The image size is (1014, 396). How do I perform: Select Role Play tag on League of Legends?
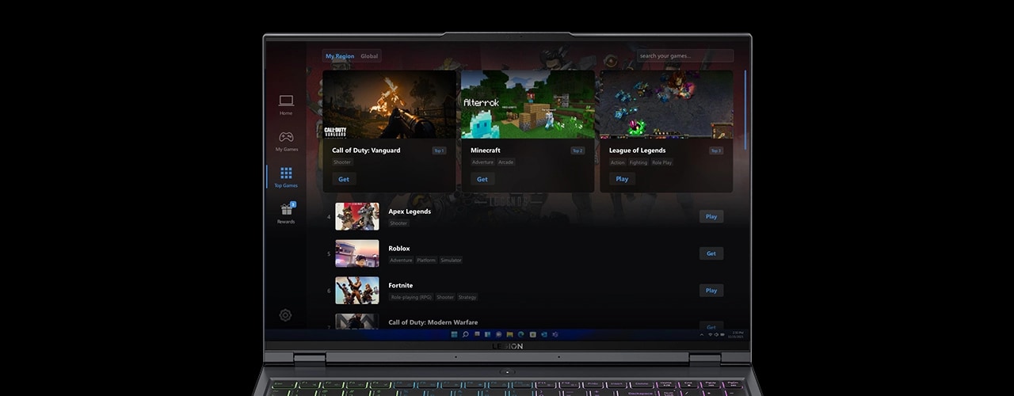pyautogui.click(x=662, y=162)
